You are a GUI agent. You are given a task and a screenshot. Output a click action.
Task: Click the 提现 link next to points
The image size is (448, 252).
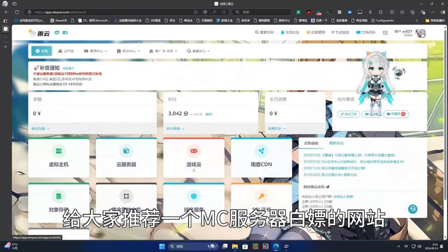coord(209,114)
